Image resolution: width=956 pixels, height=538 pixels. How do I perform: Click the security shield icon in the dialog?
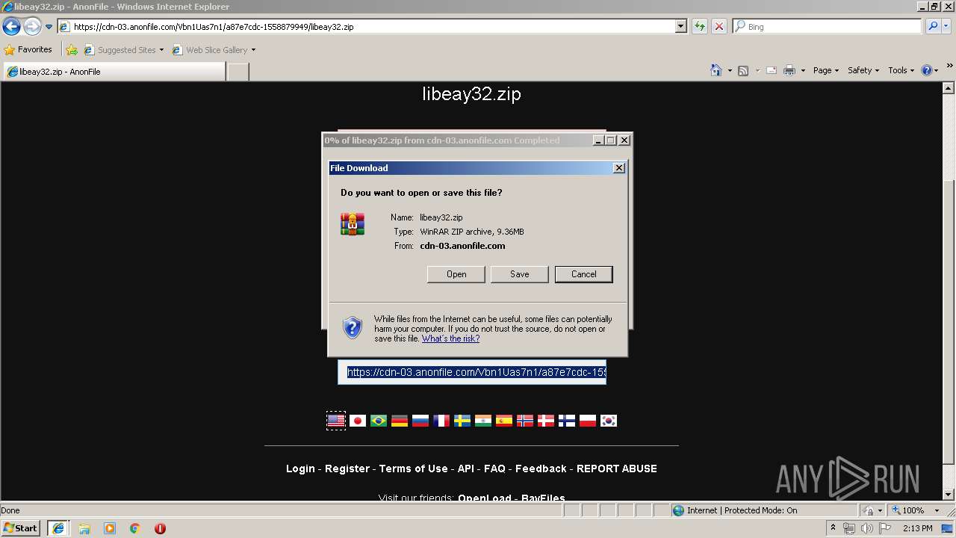coord(352,328)
